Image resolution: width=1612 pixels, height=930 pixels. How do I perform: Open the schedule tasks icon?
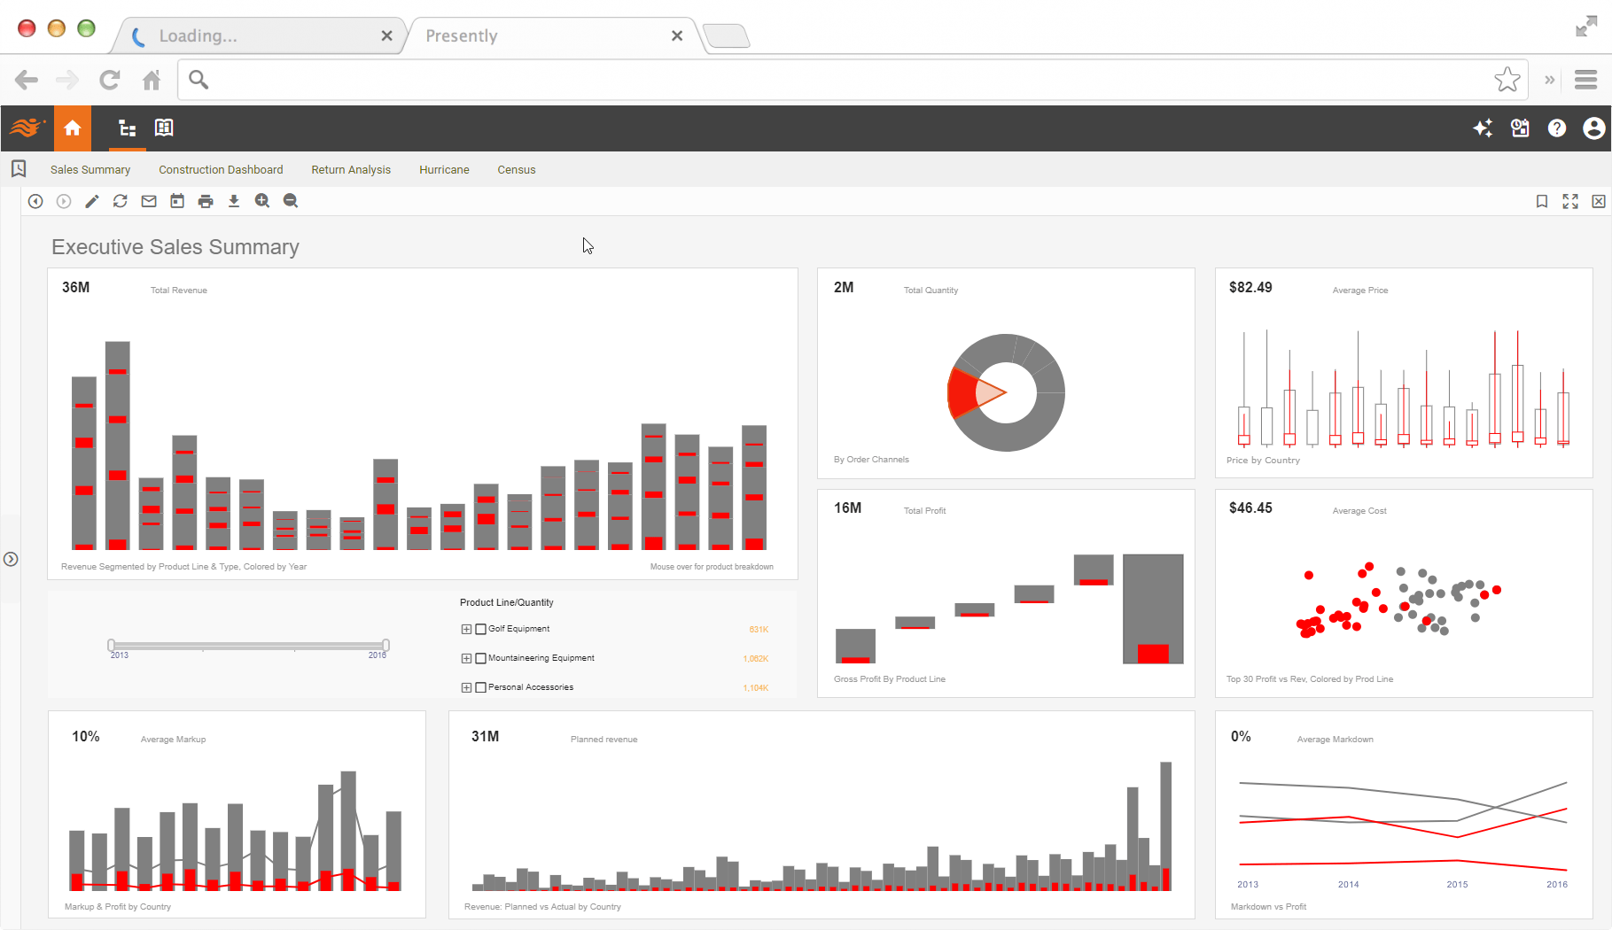(1520, 128)
